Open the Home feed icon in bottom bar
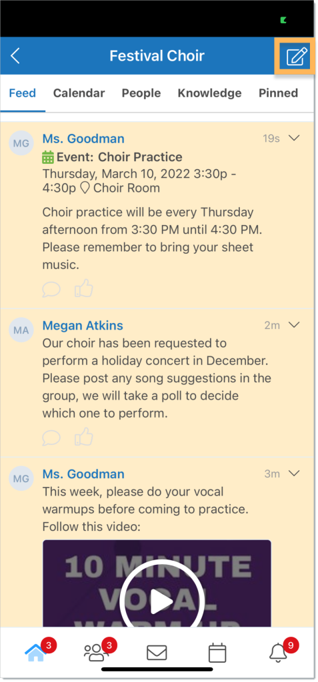Viewport: 318px width, 682px height. pyautogui.click(x=36, y=652)
